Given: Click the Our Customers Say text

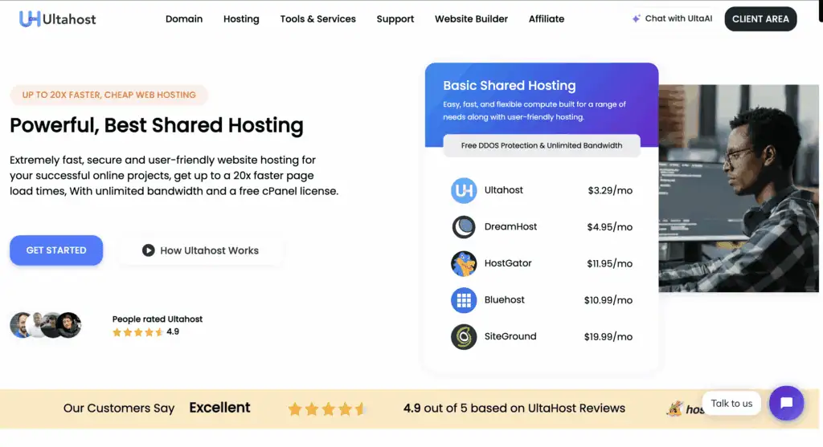Looking at the screenshot, I should click(x=119, y=408).
